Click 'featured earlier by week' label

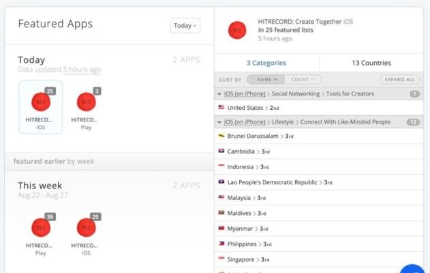[54, 161]
